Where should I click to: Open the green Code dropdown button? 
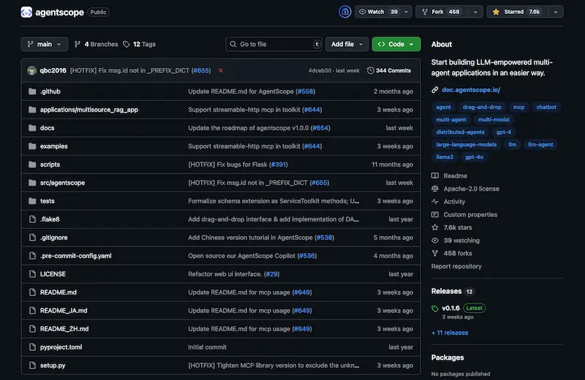point(396,44)
